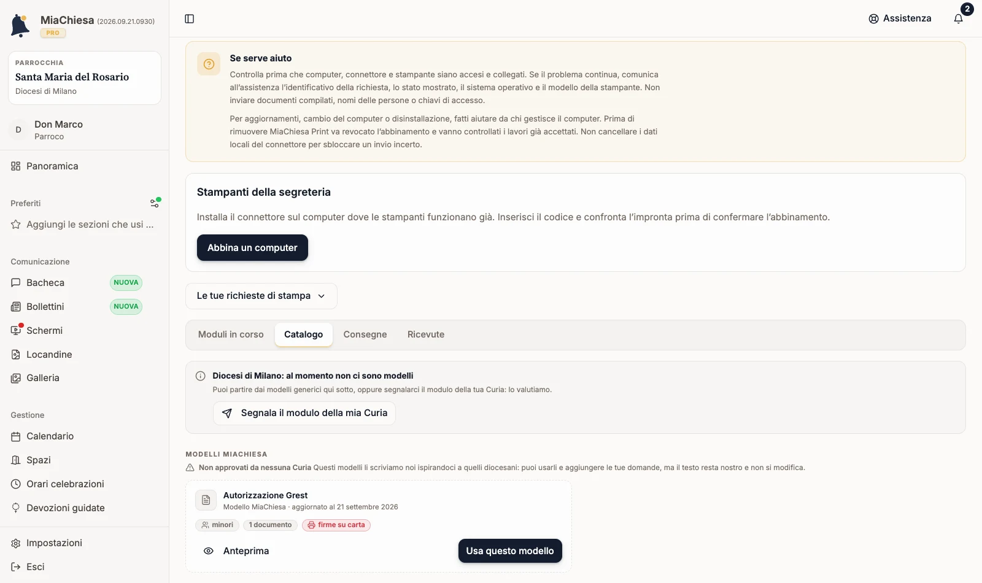Collapse the sidebar using the panel icon

pyautogui.click(x=190, y=19)
